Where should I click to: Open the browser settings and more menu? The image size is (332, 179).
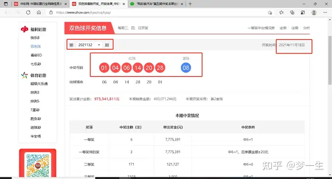pyautogui.click(x=325, y=12)
